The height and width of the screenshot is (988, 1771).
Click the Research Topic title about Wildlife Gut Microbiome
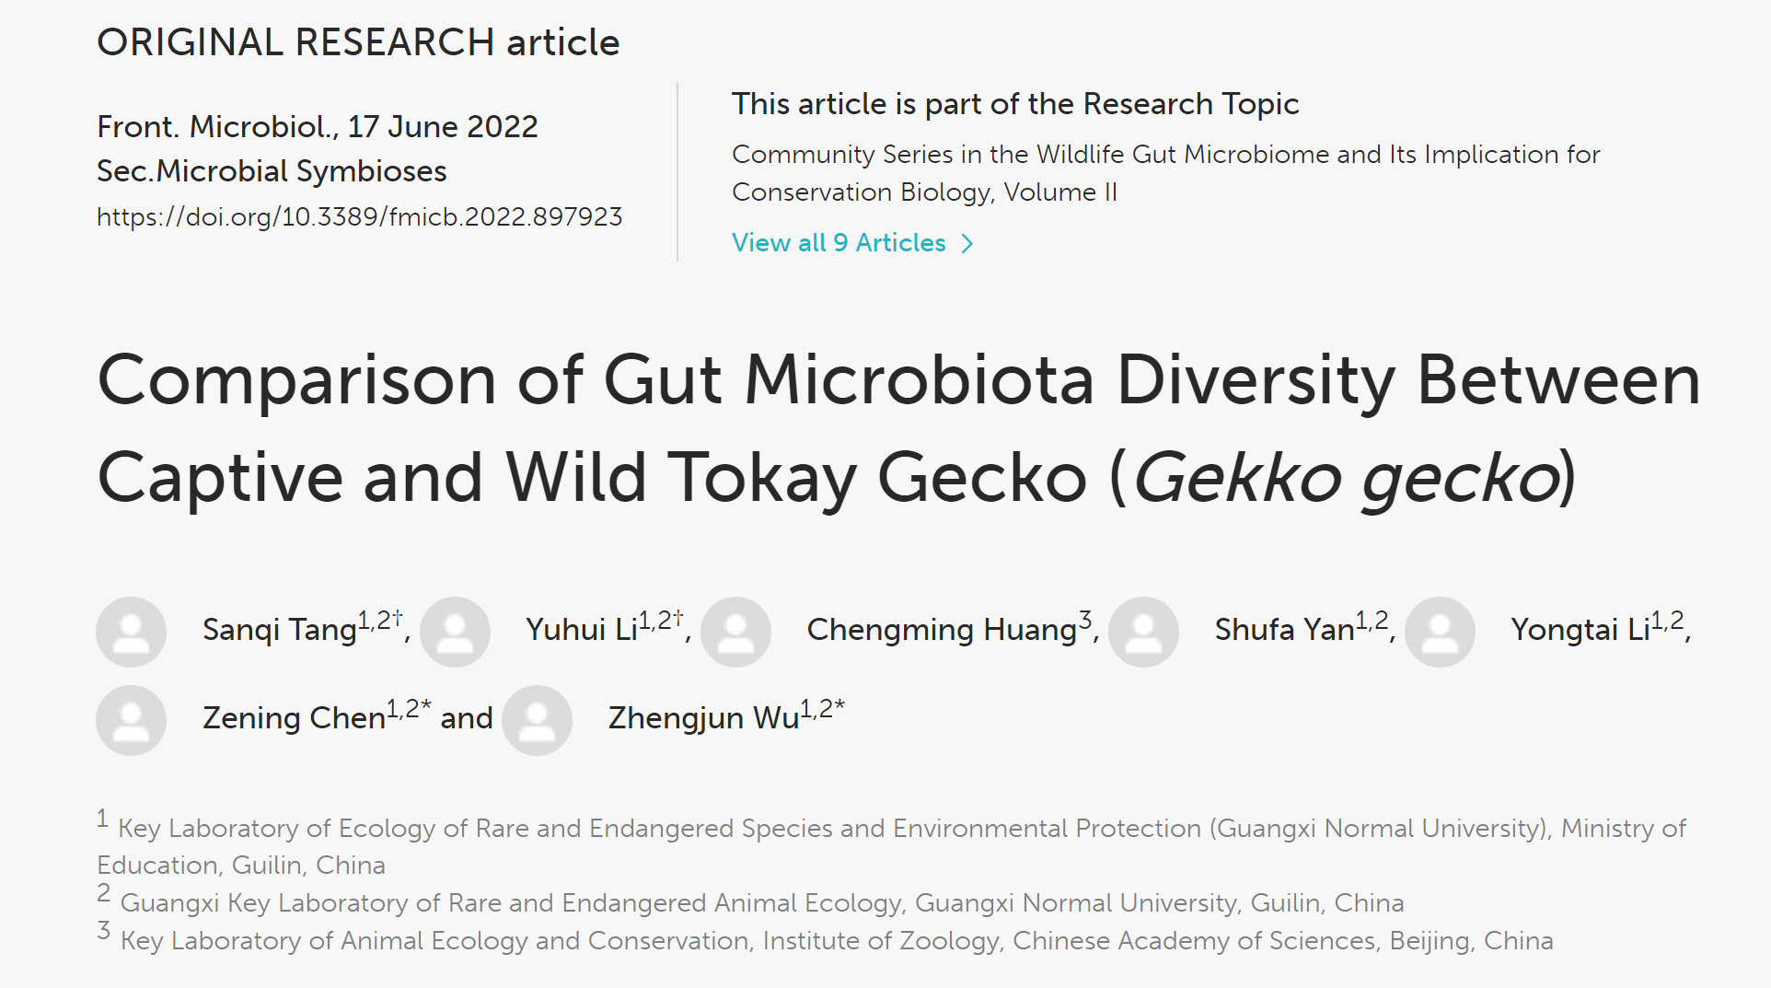[x=1165, y=173]
